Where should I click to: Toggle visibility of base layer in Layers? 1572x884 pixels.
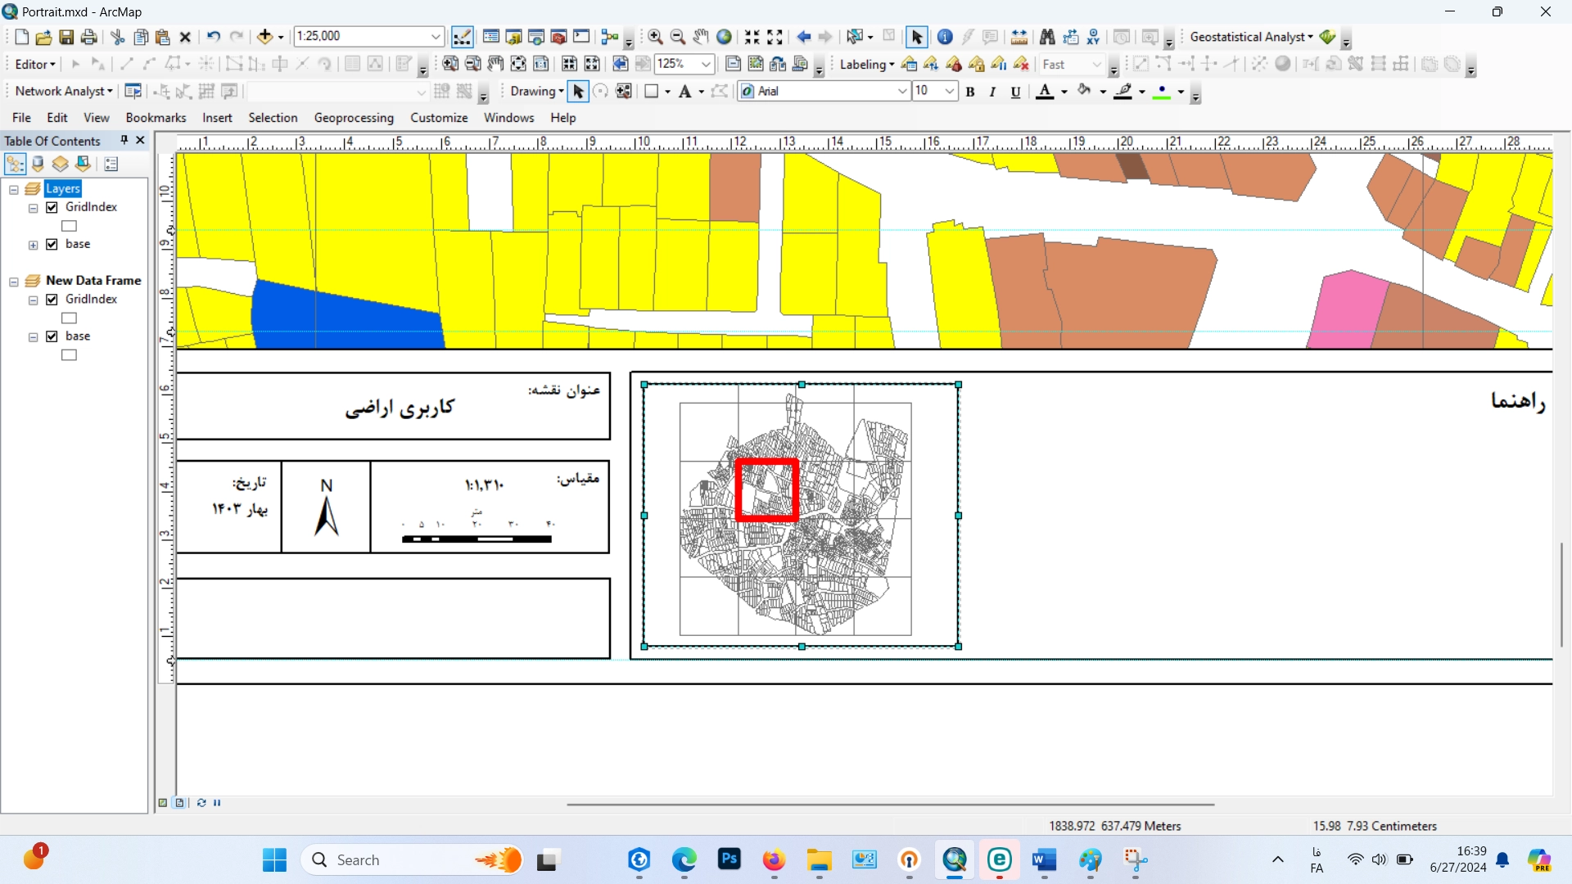[52, 244]
